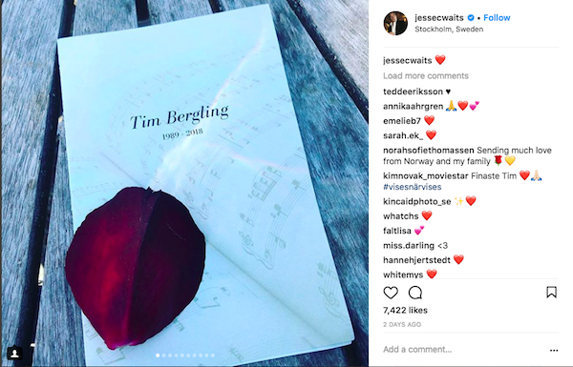Open the 2 DAYS AGO timestamp link
Image resolution: width=573 pixels, height=367 pixels.
tap(402, 324)
